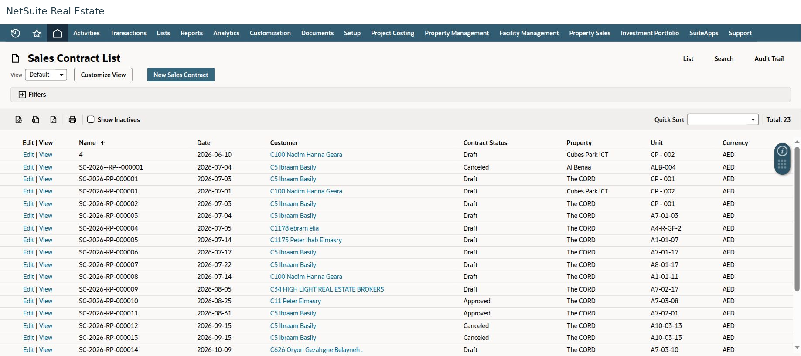This screenshot has width=801, height=356.
Task: Go to the Home icon
Action: point(58,33)
